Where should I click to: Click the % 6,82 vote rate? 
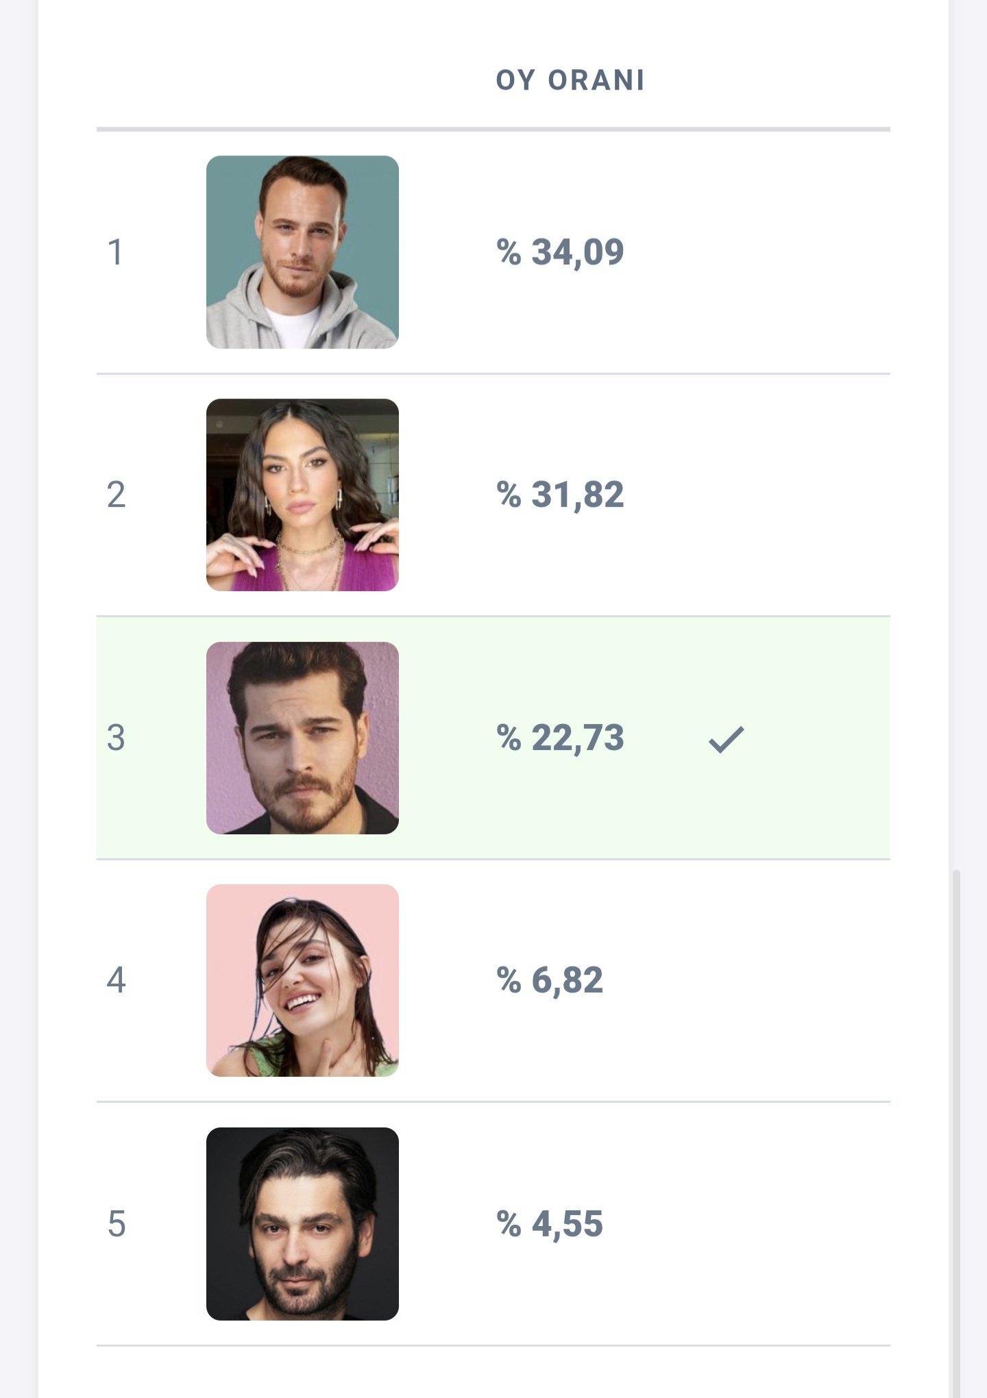pyautogui.click(x=550, y=980)
